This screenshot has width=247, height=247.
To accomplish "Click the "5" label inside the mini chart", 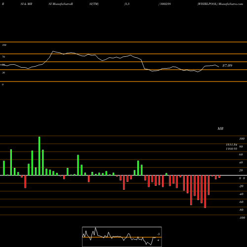I will [x=159, y=234].
